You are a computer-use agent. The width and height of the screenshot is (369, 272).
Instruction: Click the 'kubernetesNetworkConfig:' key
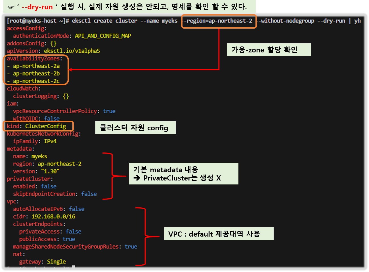(44, 134)
